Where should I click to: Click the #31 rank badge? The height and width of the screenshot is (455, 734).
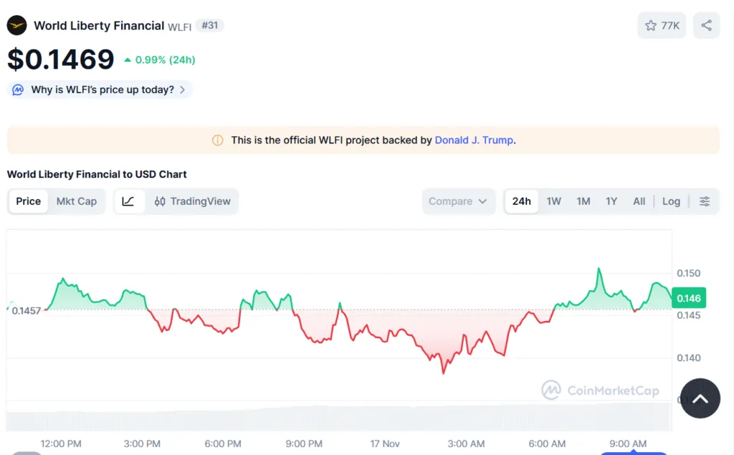(x=210, y=26)
